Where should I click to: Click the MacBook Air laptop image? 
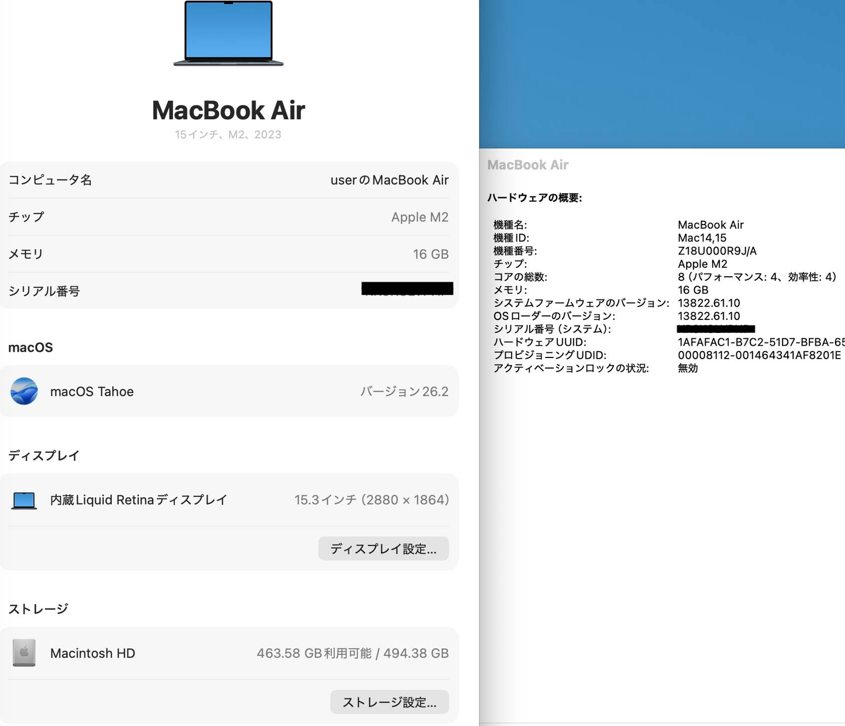tap(229, 33)
